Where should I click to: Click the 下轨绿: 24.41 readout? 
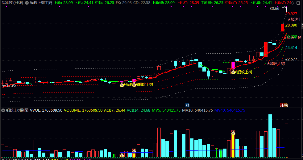(261, 3)
